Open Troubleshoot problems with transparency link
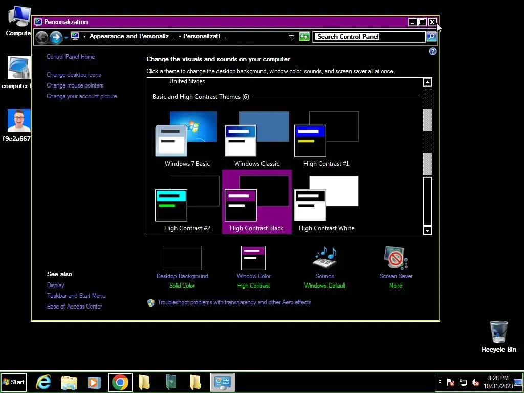The height and width of the screenshot is (393, 524). click(x=234, y=302)
